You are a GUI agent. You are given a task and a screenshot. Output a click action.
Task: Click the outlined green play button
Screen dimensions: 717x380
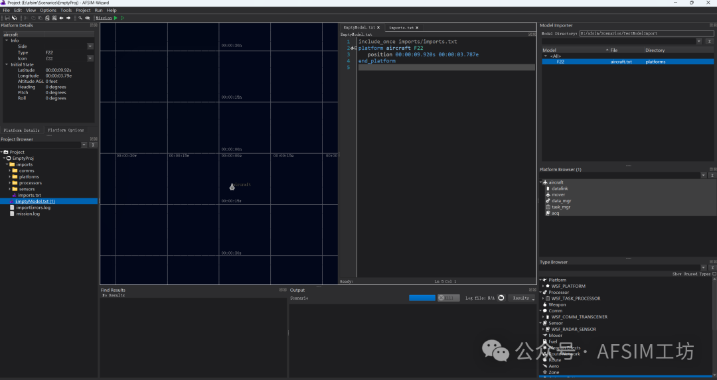click(x=123, y=18)
